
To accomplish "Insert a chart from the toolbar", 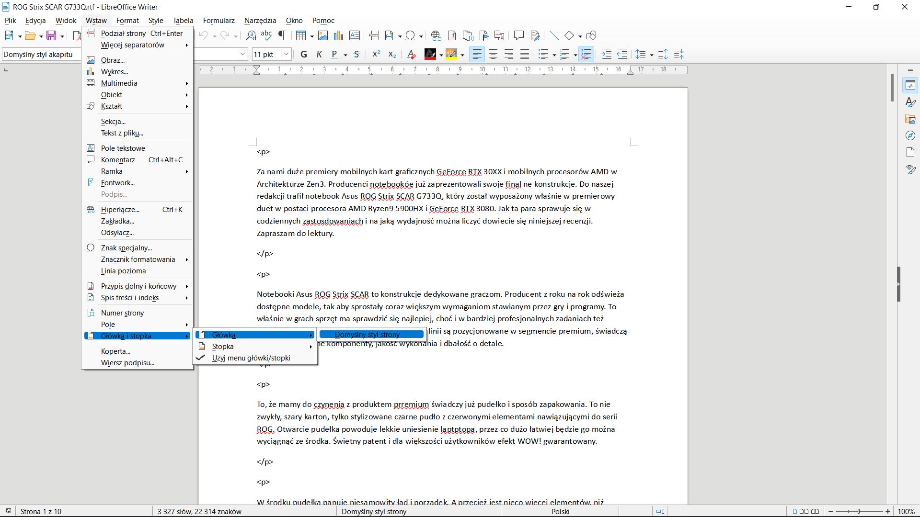I will [339, 35].
